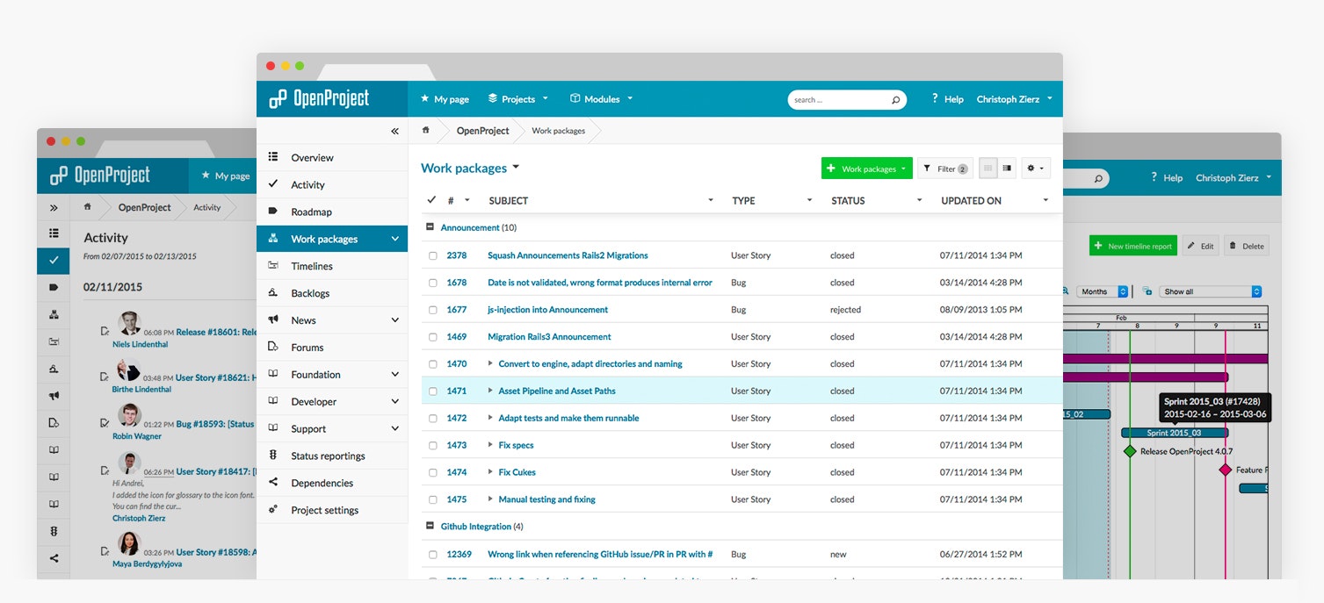
Task: Click the search magnifier icon in header
Action: pos(895,100)
